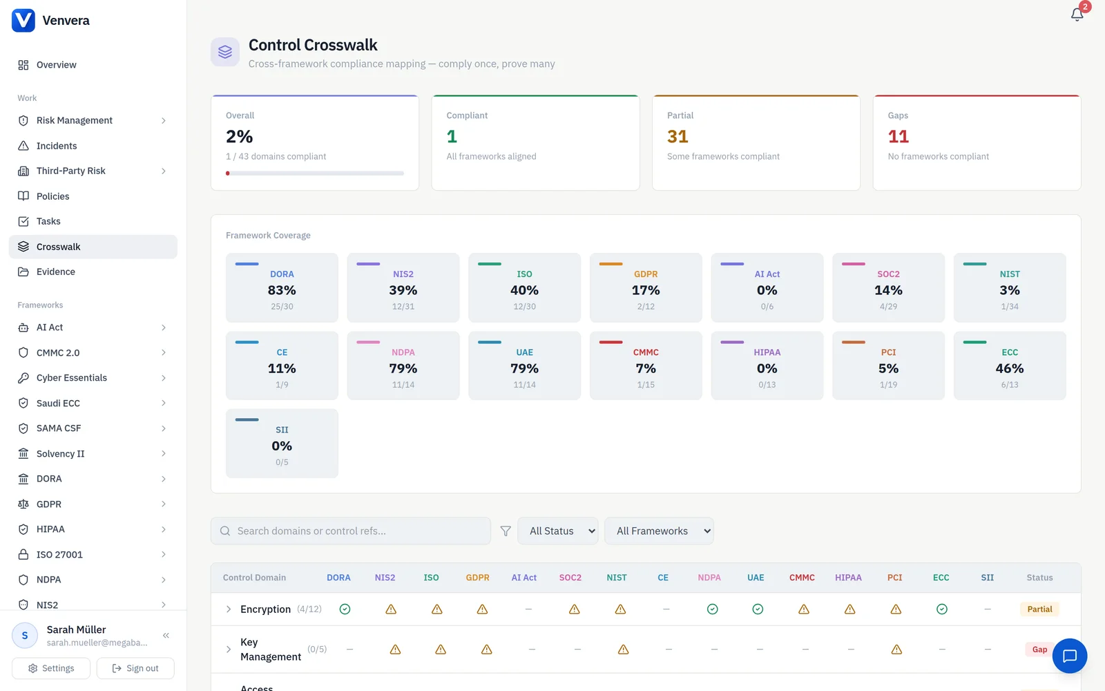
Task: Click the ISO 27001 lock icon
Action: 23,555
